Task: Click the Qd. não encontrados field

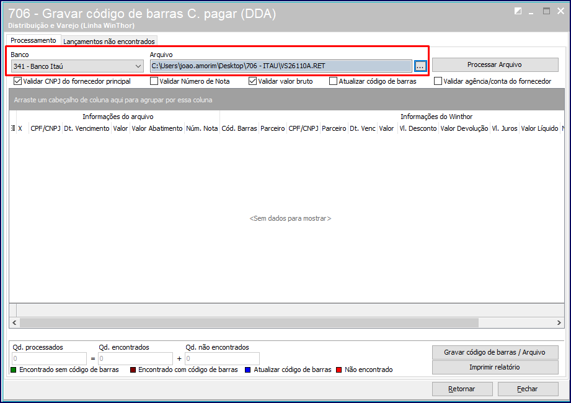Action: (x=222, y=358)
